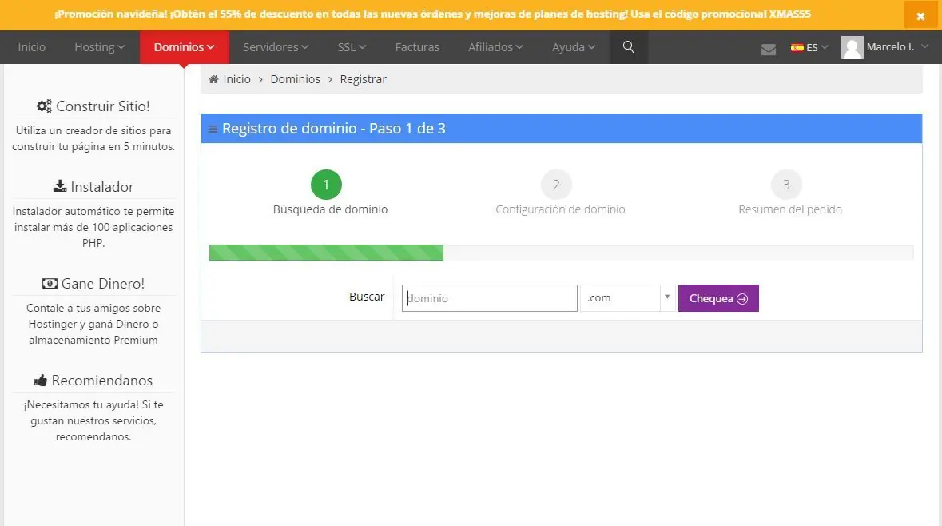This screenshot has height=526, width=942.
Task: Open the ES language dropdown
Action: pyautogui.click(x=809, y=47)
